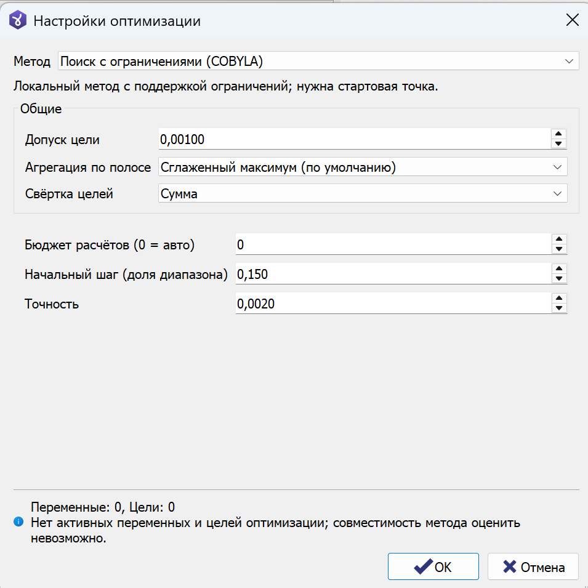Click the blue info icon near status message
Screen dimensions: 588x588
[x=18, y=522]
